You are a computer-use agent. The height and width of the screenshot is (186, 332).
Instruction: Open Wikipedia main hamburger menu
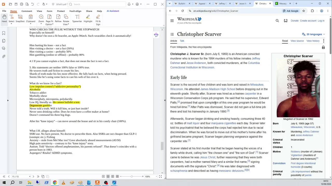pyautogui.click(x=172, y=21)
